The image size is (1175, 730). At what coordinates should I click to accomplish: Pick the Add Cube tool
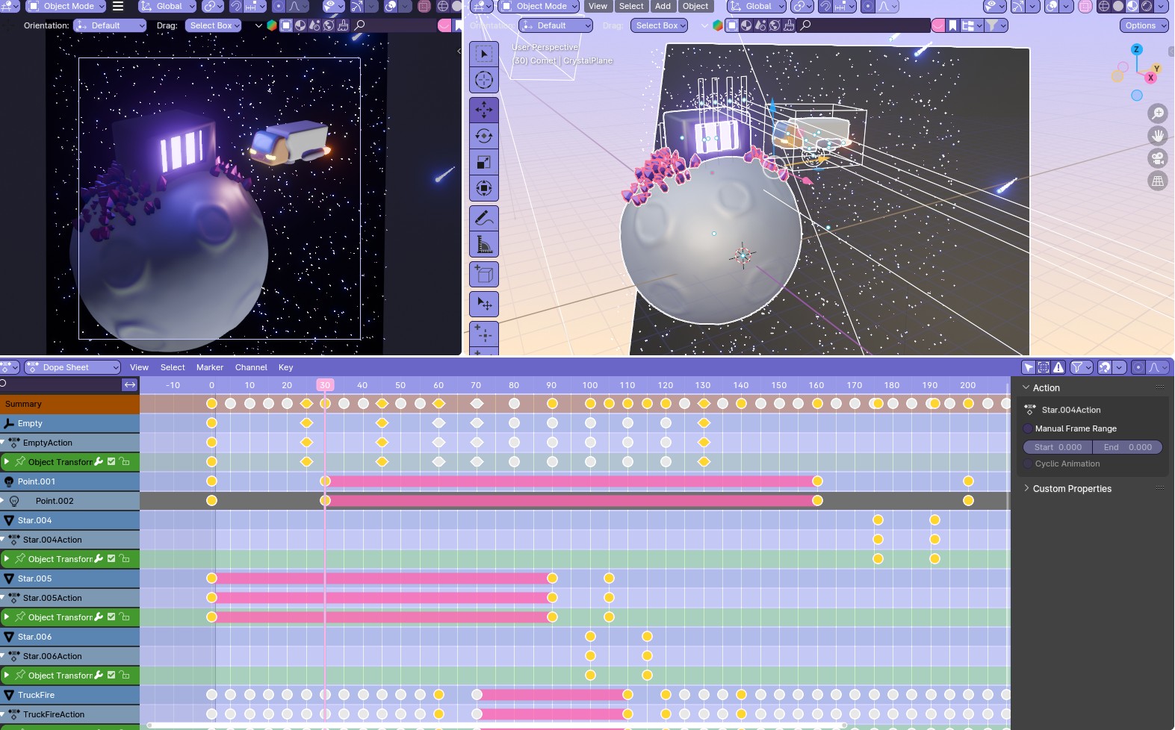coord(483,274)
